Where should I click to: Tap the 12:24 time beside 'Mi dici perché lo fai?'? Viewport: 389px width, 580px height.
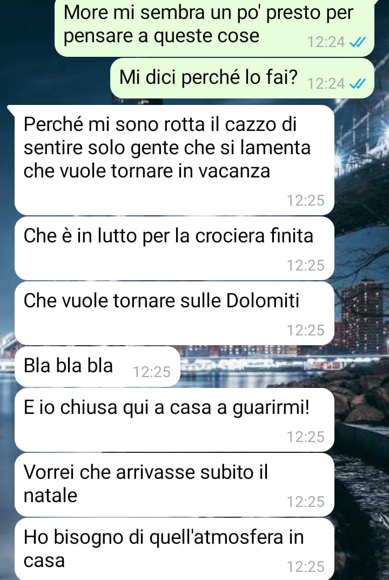coord(326,84)
